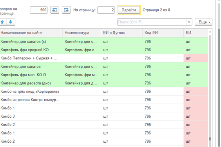Clear the search field with × button
This screenshot has height=147, width=221.
pyautogui.click(x=189, y=22)
